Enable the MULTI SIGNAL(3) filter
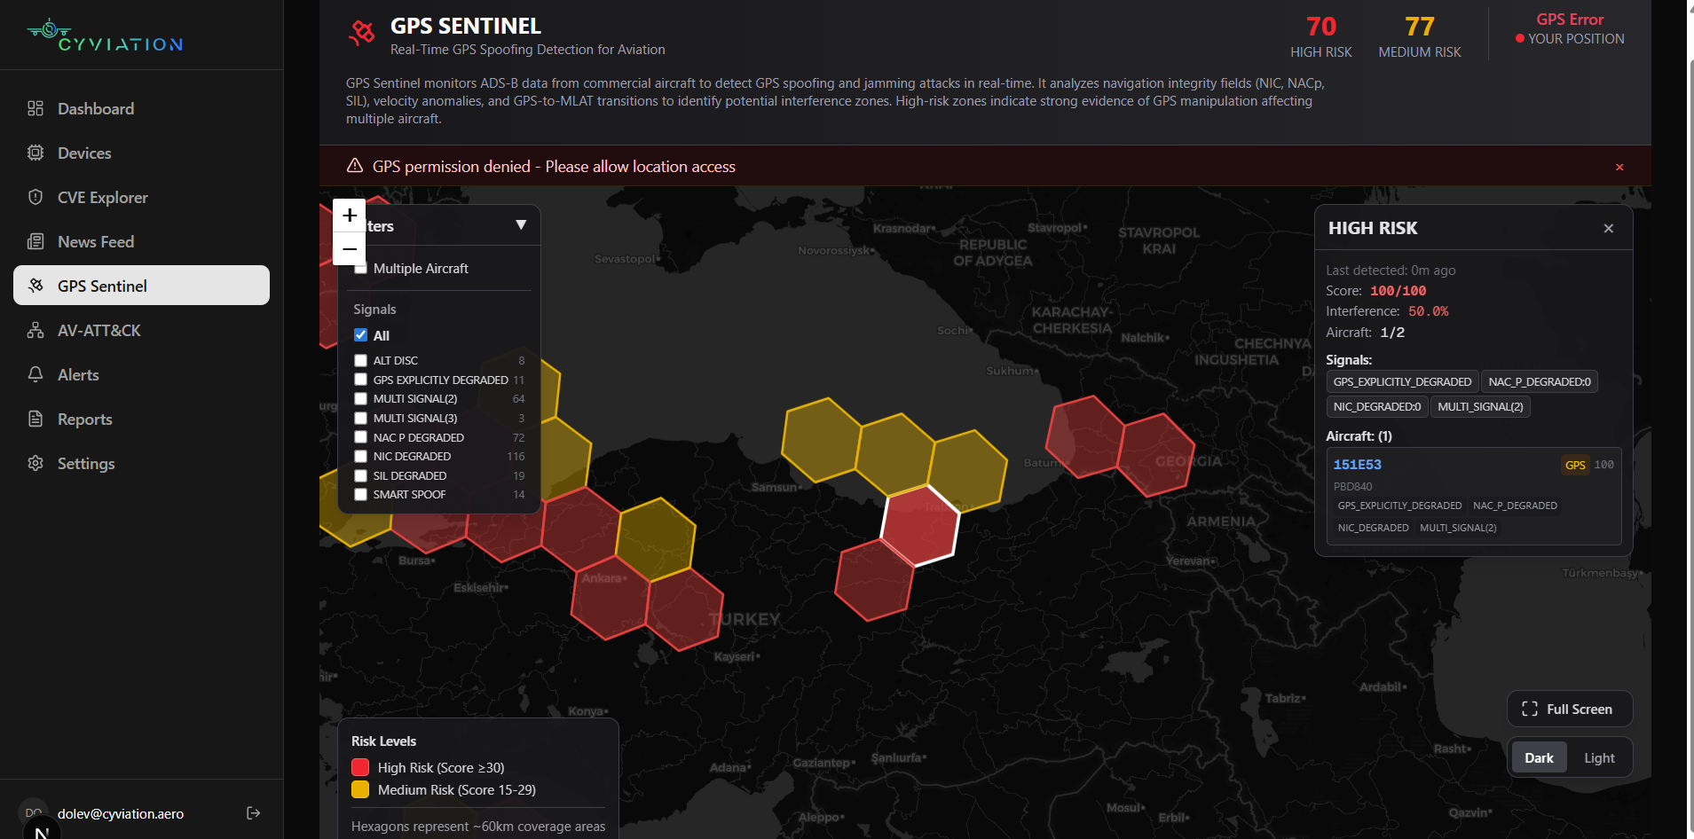Viewport: 1694px width, 839px height. [x=361, y=418]
